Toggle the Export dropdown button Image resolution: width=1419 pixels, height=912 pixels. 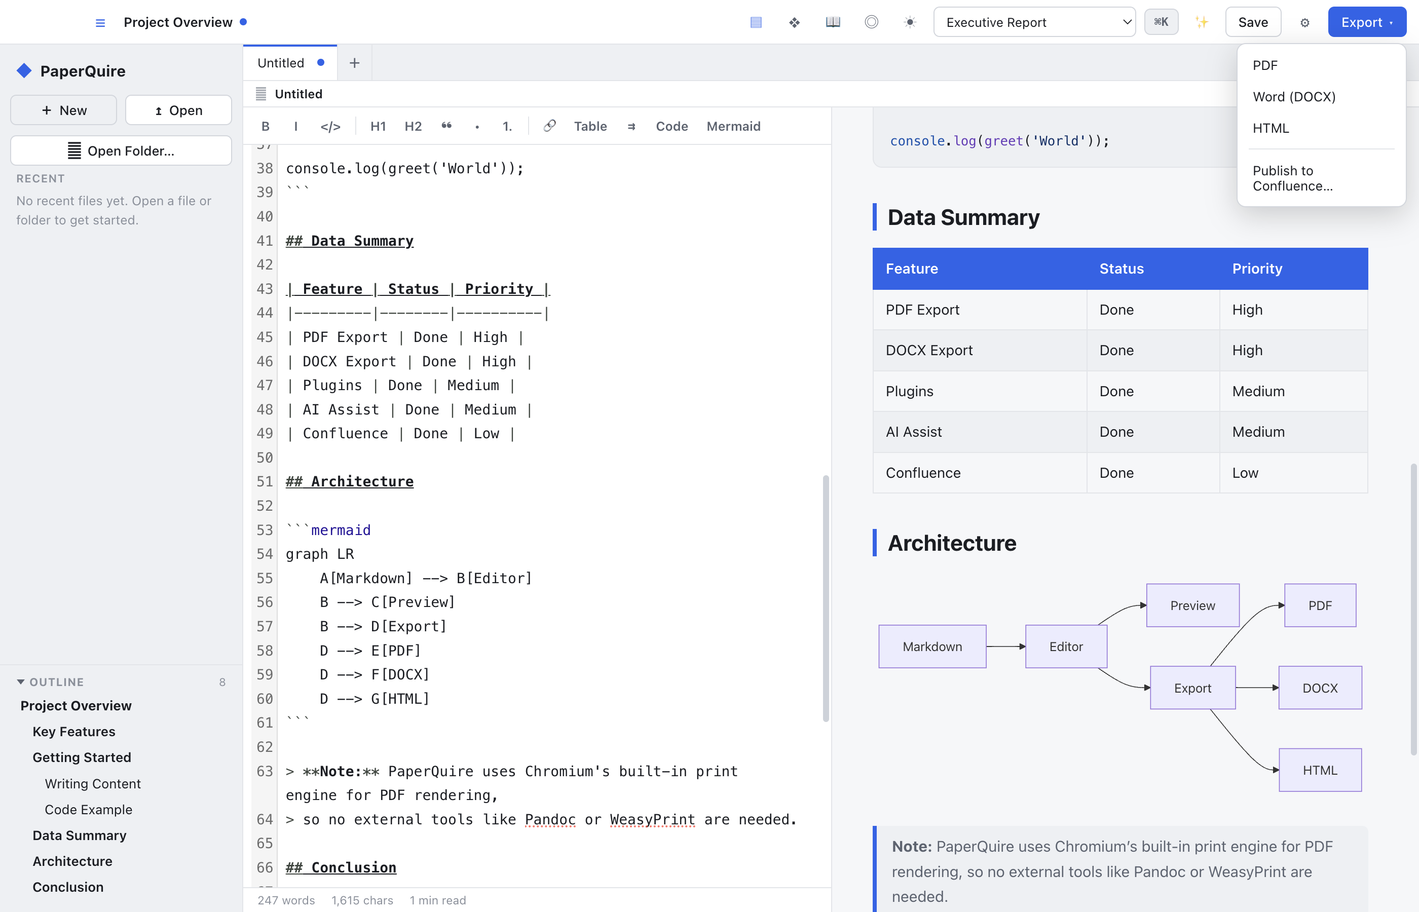pos(1366,22)
